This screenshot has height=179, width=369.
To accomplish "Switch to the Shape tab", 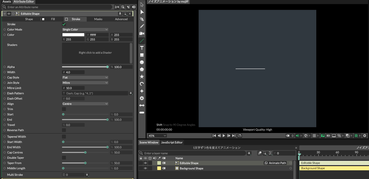I will click(29, 19).
